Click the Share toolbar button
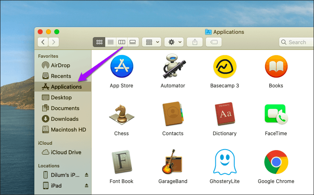The width and height of the screenshot is (314, 195). coord(195,42)
